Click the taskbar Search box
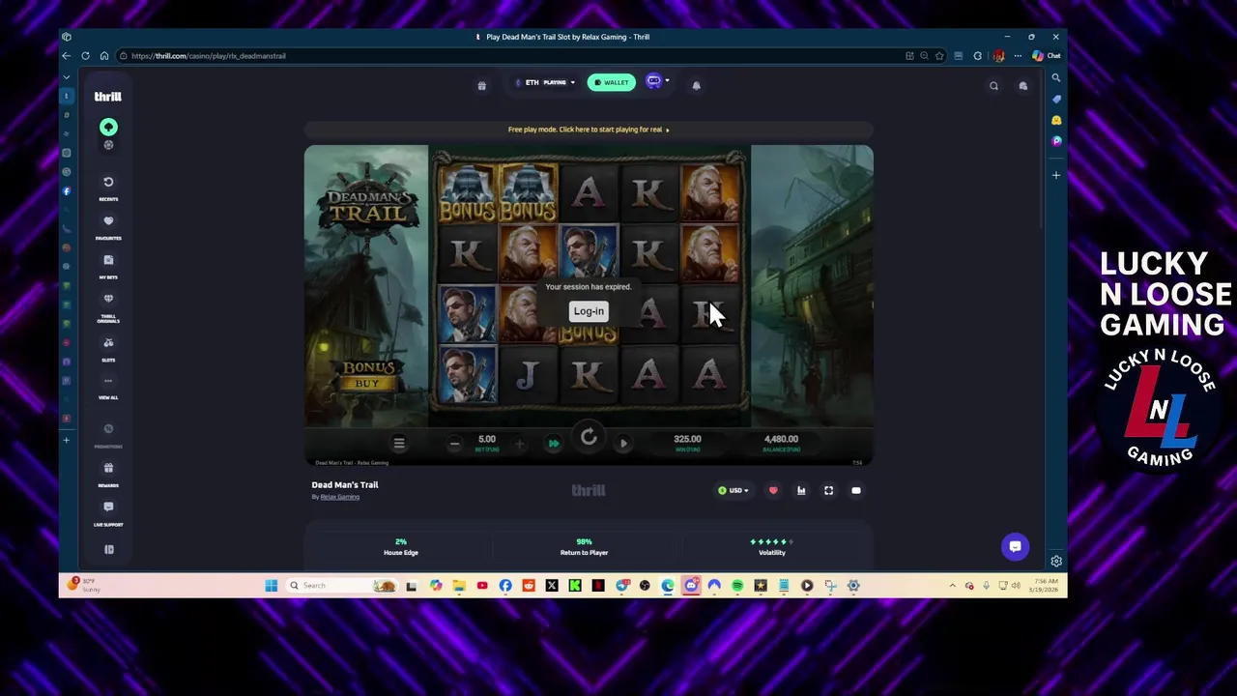 343,586
